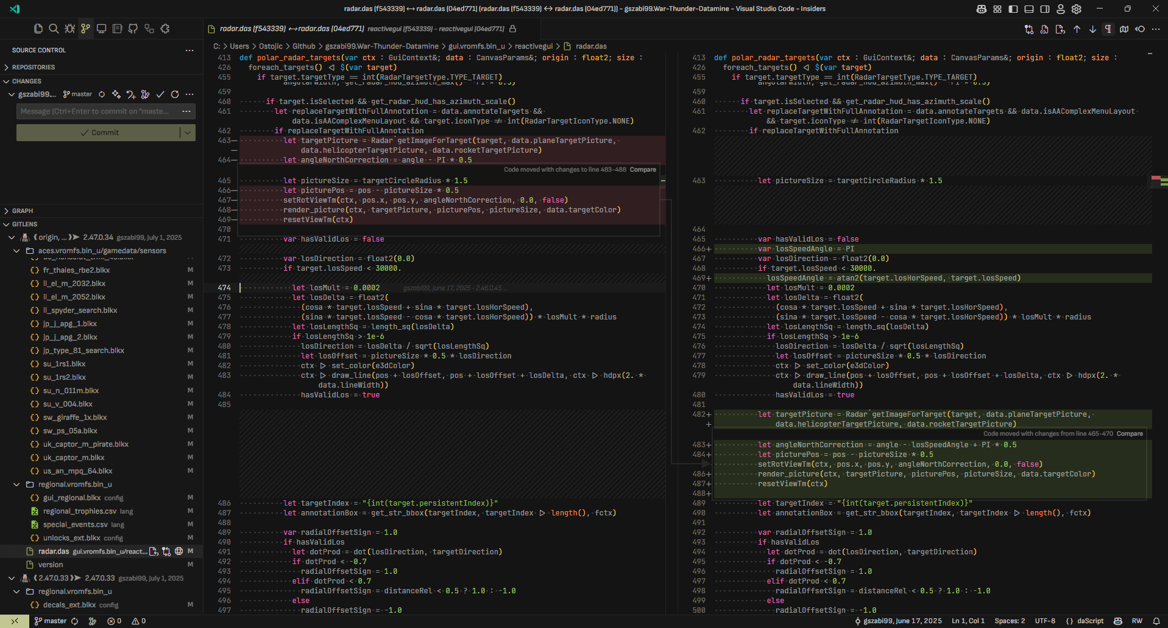Open repository row more actions ellipsis
The height and width of the screenshot is (628, 1168).
(x=189, y=94)
